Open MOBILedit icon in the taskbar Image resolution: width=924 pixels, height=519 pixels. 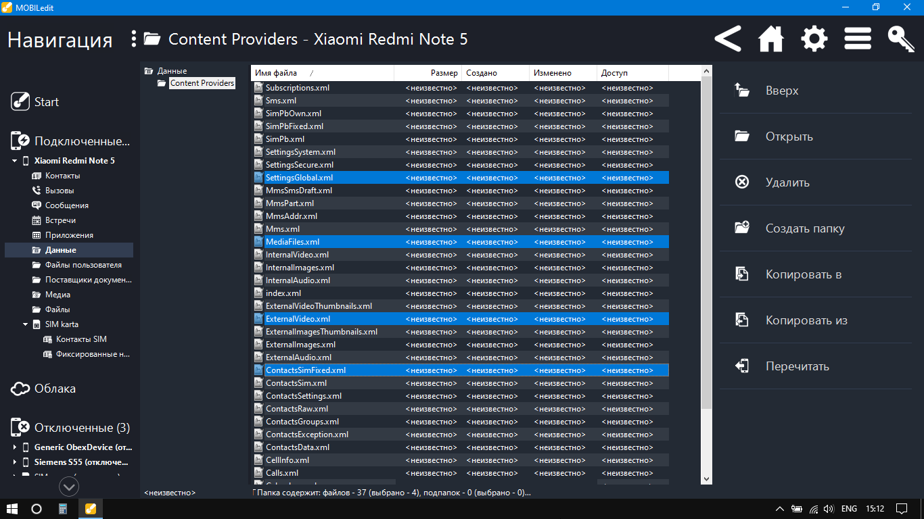click(90, 509)
